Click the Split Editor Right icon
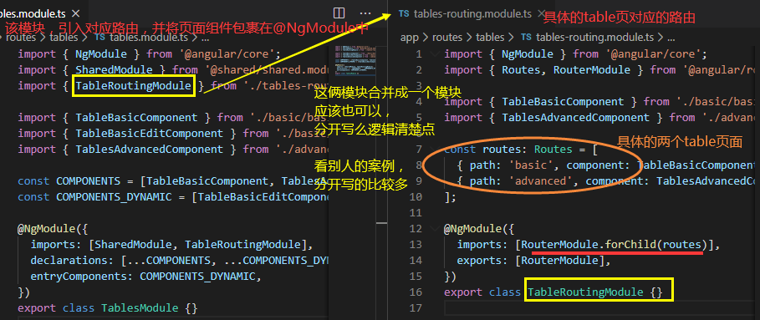The image size is (760, 320). pyautogui.click(x=339, y=13)
